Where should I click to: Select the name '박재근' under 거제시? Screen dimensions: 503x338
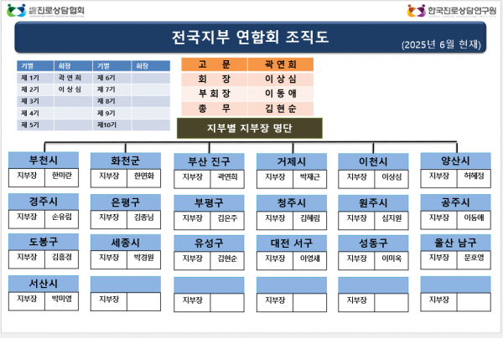click(x=310, y=177)
